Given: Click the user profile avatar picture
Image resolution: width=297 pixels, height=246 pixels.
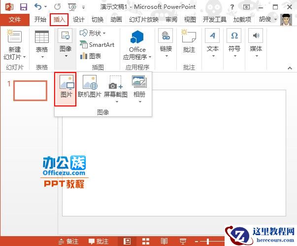Looking at the screenshot, I should tap(286, 20).
